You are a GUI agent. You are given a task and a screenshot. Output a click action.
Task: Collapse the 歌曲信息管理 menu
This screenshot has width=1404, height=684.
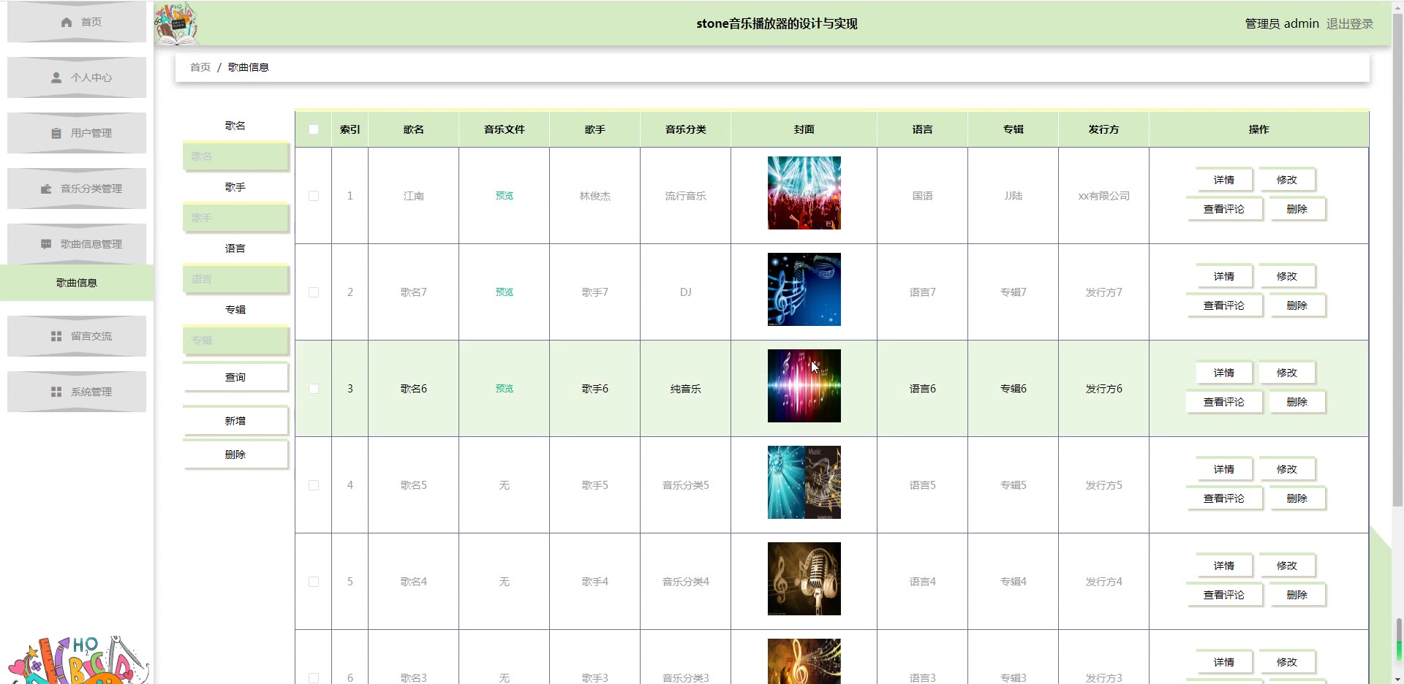point(77,244)
